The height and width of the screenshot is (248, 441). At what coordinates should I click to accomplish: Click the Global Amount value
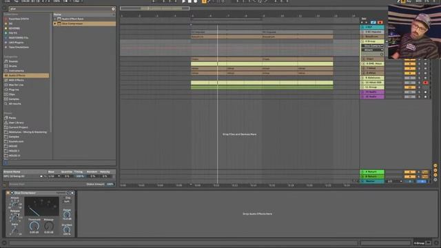pos(110,184)
